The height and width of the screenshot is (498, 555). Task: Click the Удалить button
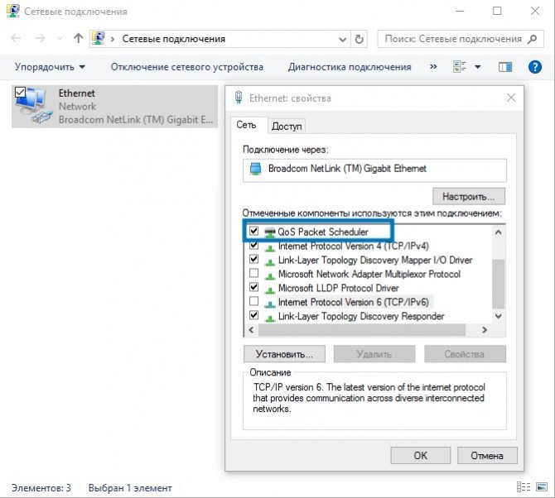pyautogui.click(x=374, y=354)
